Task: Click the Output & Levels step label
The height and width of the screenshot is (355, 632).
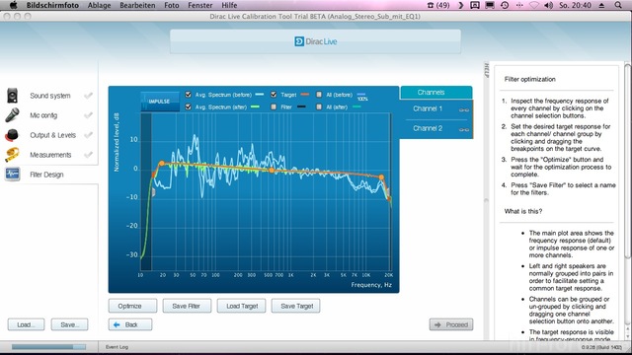Action: click(x=52, y=135)
